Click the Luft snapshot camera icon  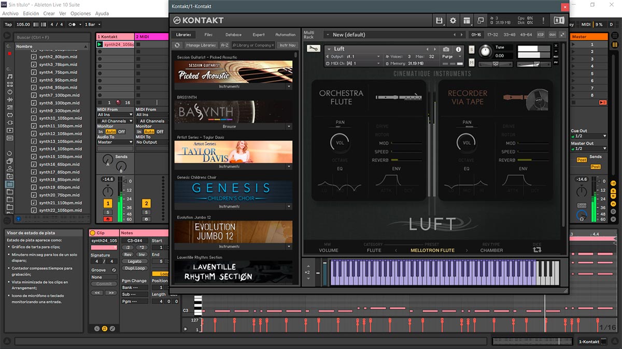click(x=446, y=49)
